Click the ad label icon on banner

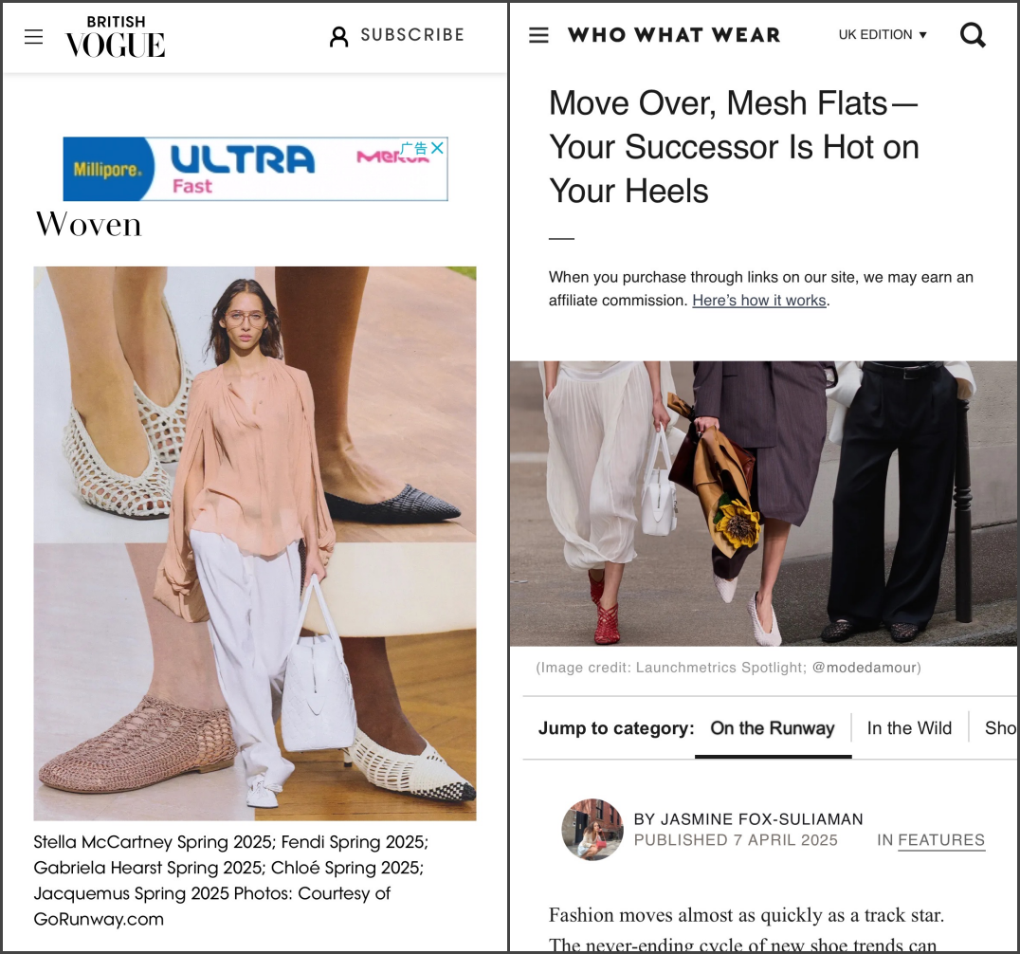point(413,148)
